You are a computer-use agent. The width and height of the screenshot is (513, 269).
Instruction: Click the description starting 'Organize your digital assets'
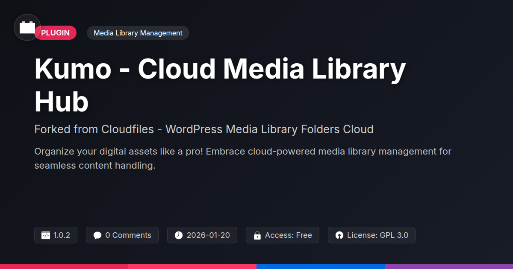click(243, 158)
